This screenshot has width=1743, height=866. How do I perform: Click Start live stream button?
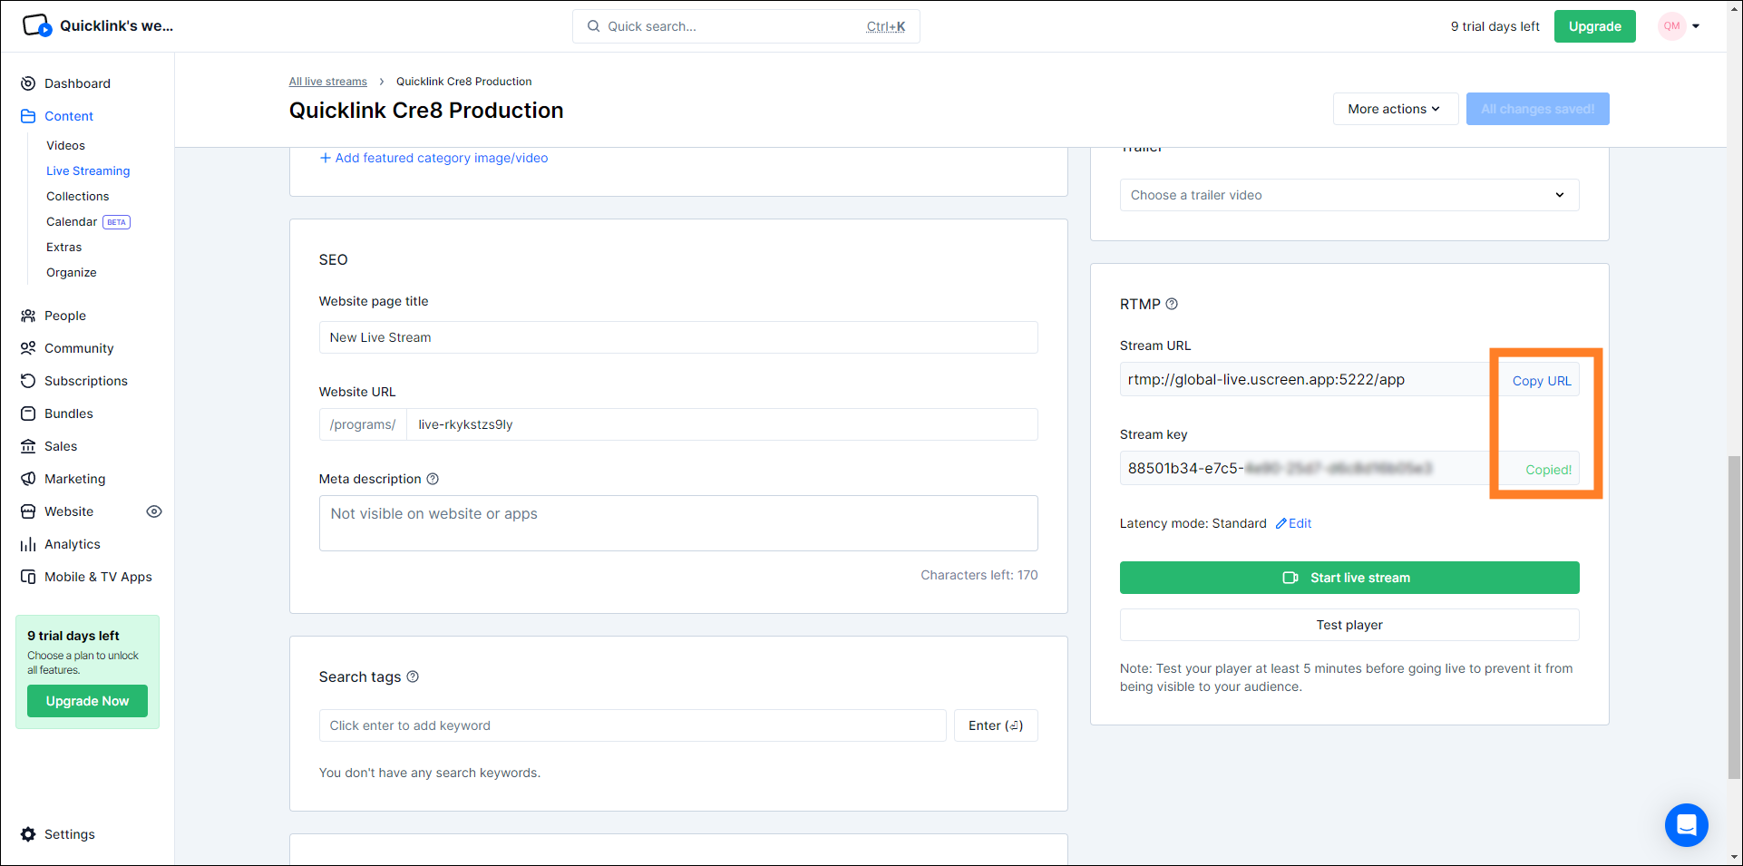pyautogui.click(x=1349, y=578)
